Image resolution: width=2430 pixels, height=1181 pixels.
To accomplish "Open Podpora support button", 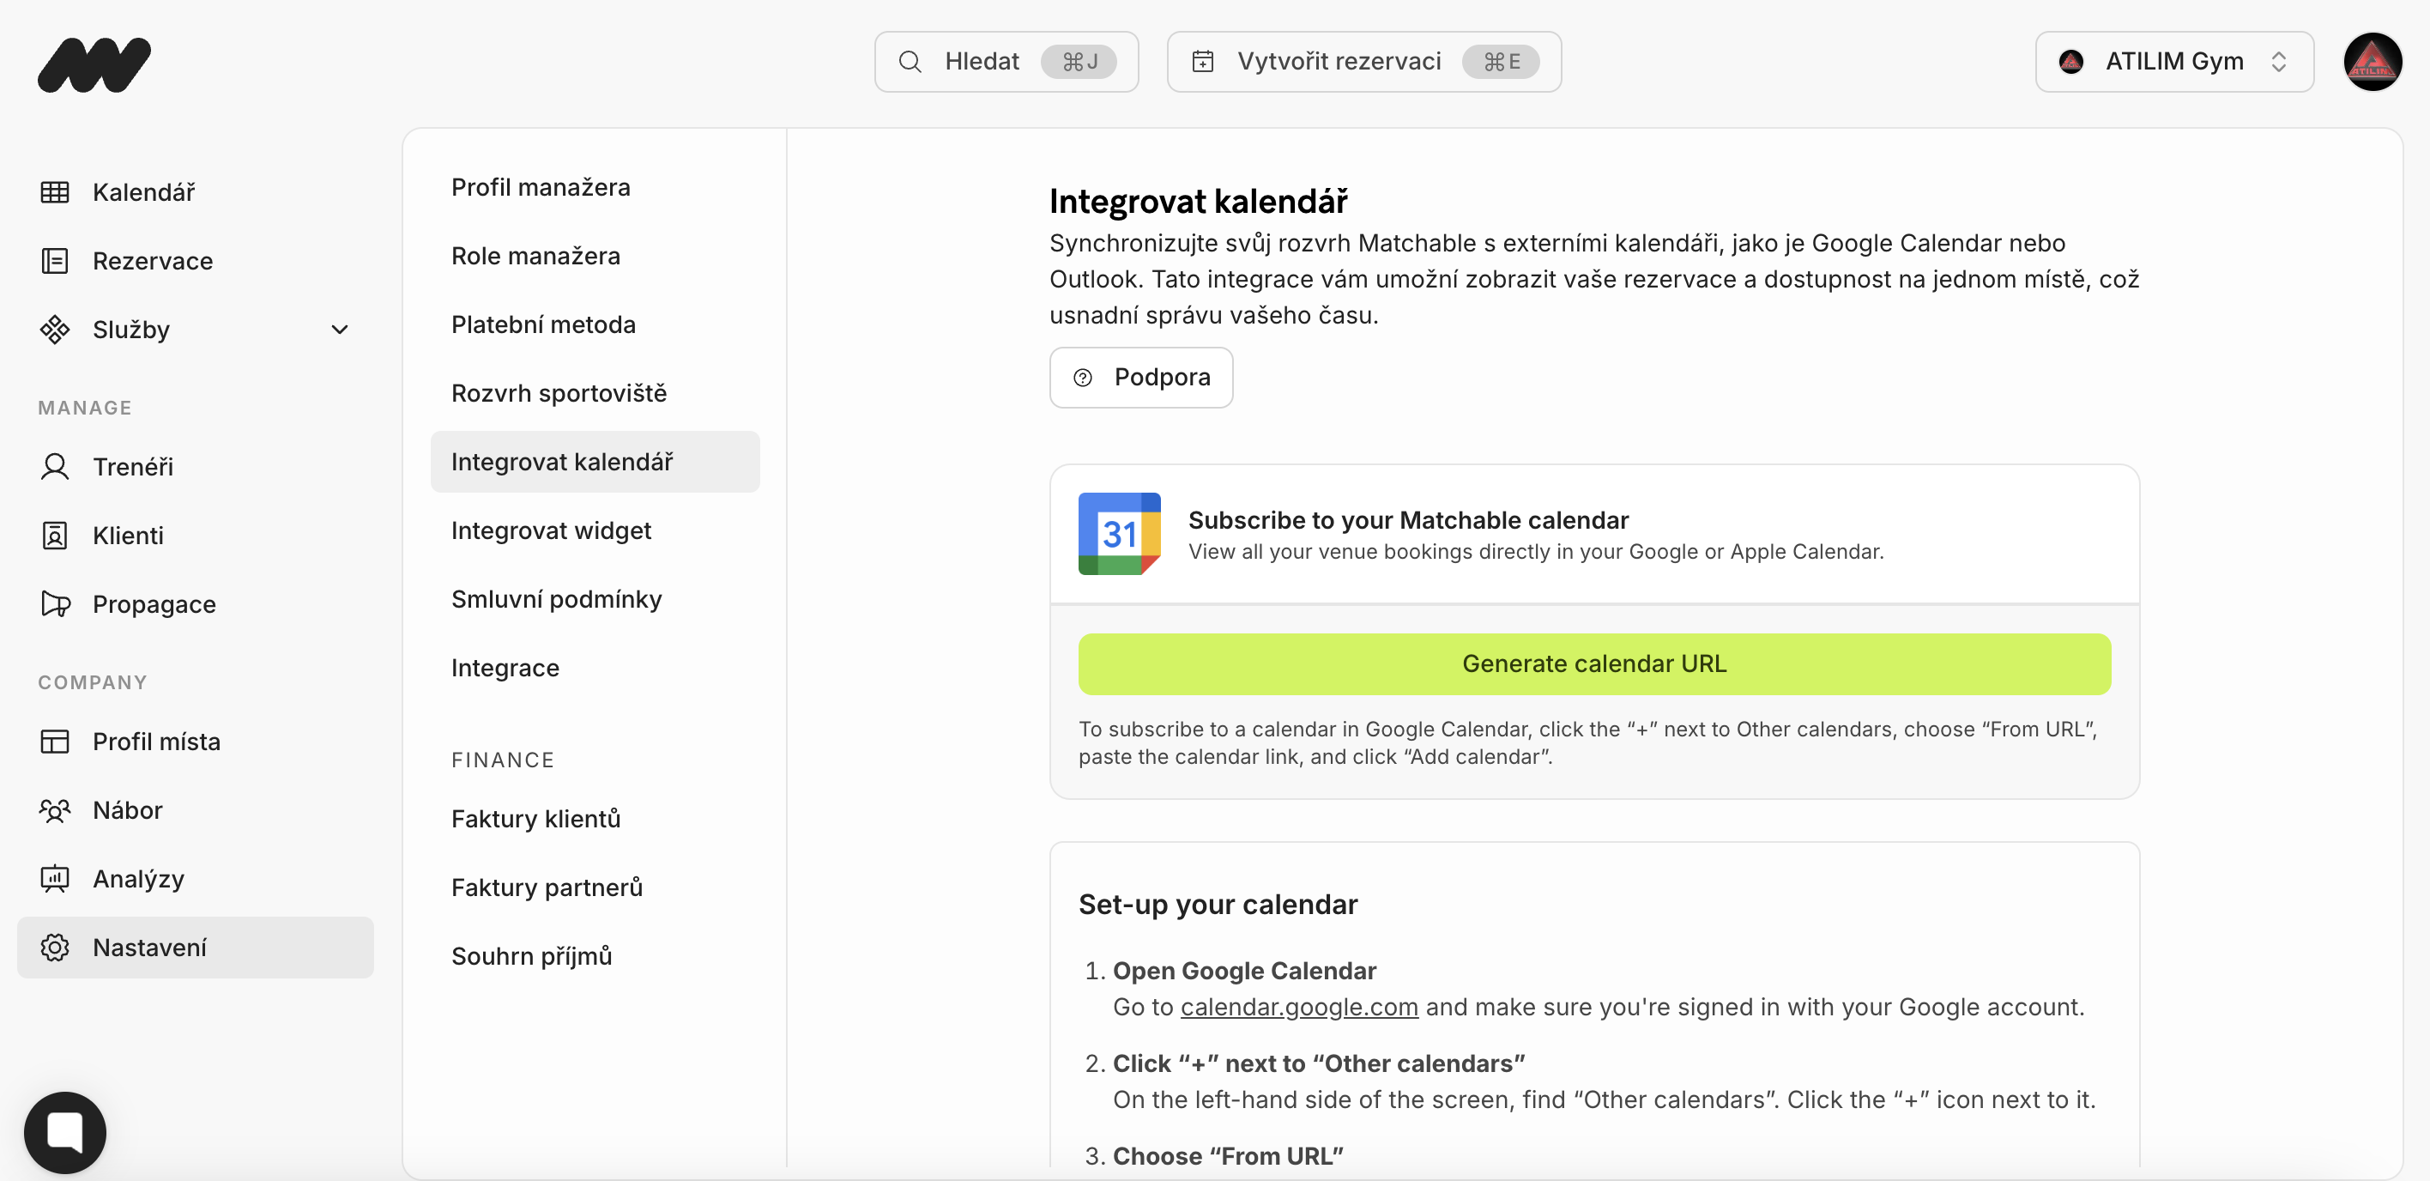I will click(x=1140, y=378).
